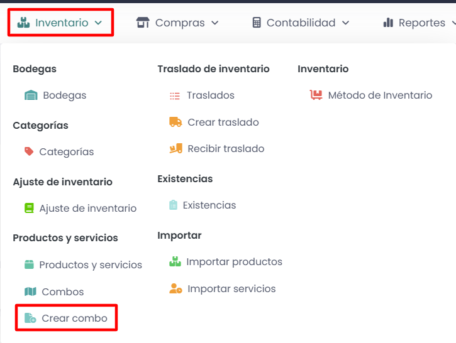Click the red tag Categorías icon
Image resolution: width=456 pixels, height=343 pixels.
[x=29, y=151]
